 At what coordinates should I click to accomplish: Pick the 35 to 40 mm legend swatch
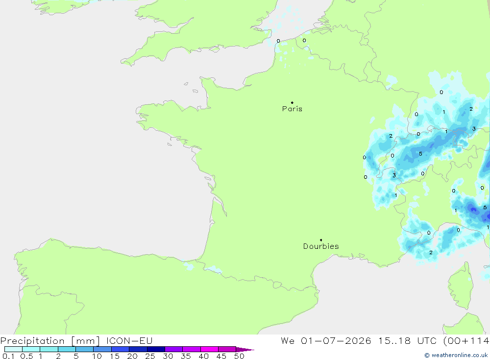pyautogui.click(x=192, y=349)
